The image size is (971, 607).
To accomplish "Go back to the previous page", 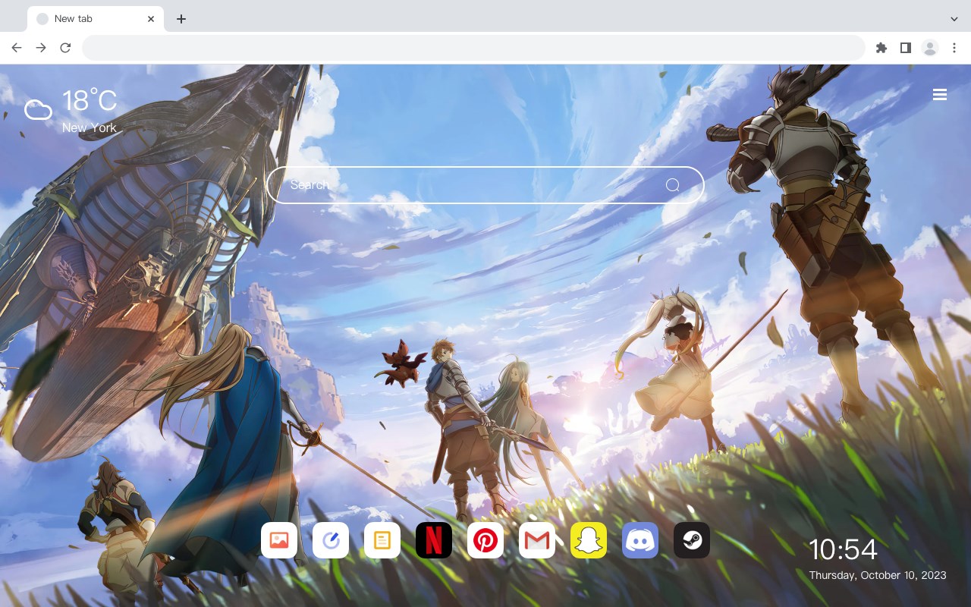I will click(17, 48).
